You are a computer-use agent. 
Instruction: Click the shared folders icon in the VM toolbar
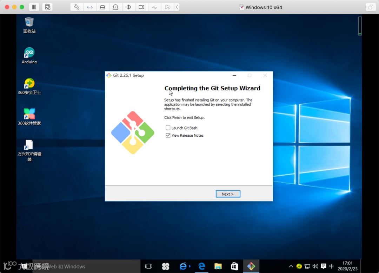(x=167, y=7)
